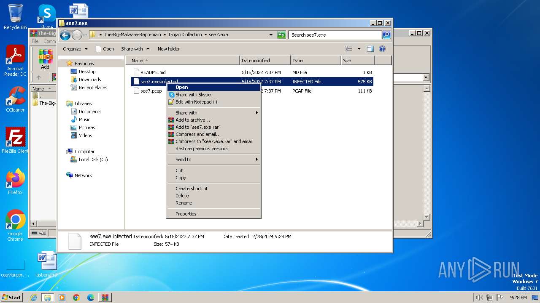Launch Google Chrome from the desktop

pos(15,226)
